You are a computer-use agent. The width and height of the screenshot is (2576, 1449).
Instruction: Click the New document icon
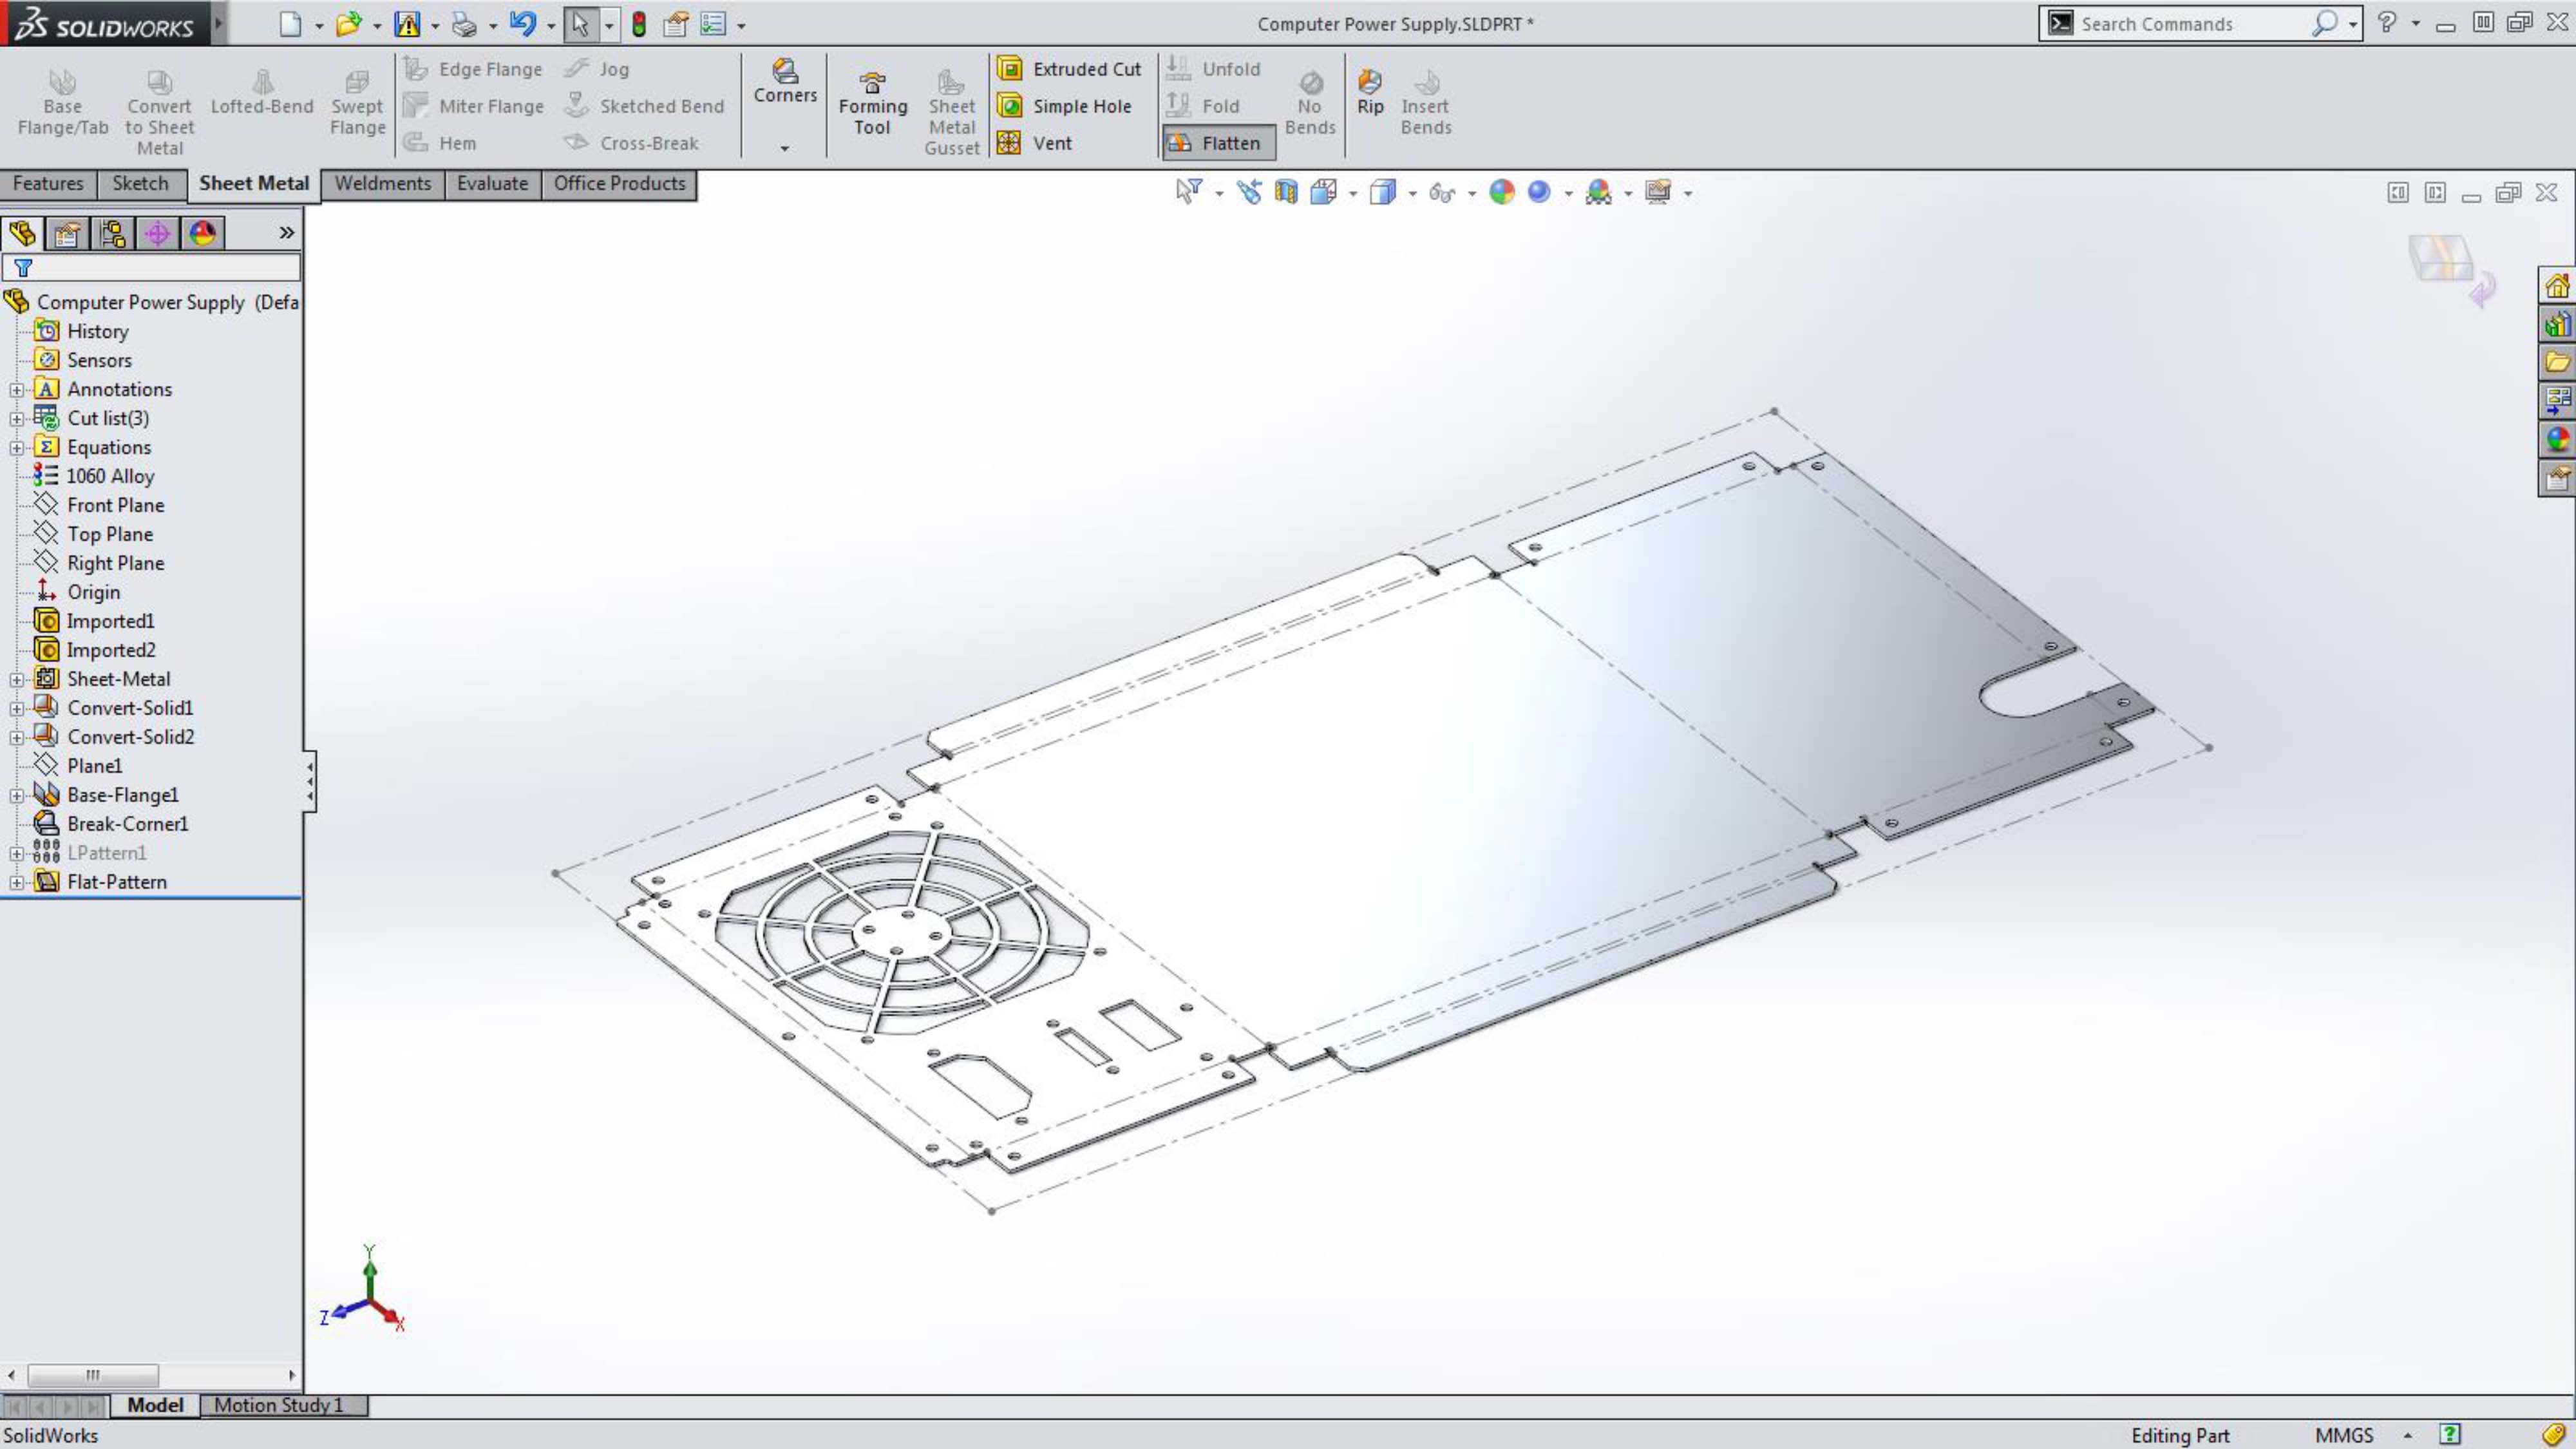(x=290, y=24)
